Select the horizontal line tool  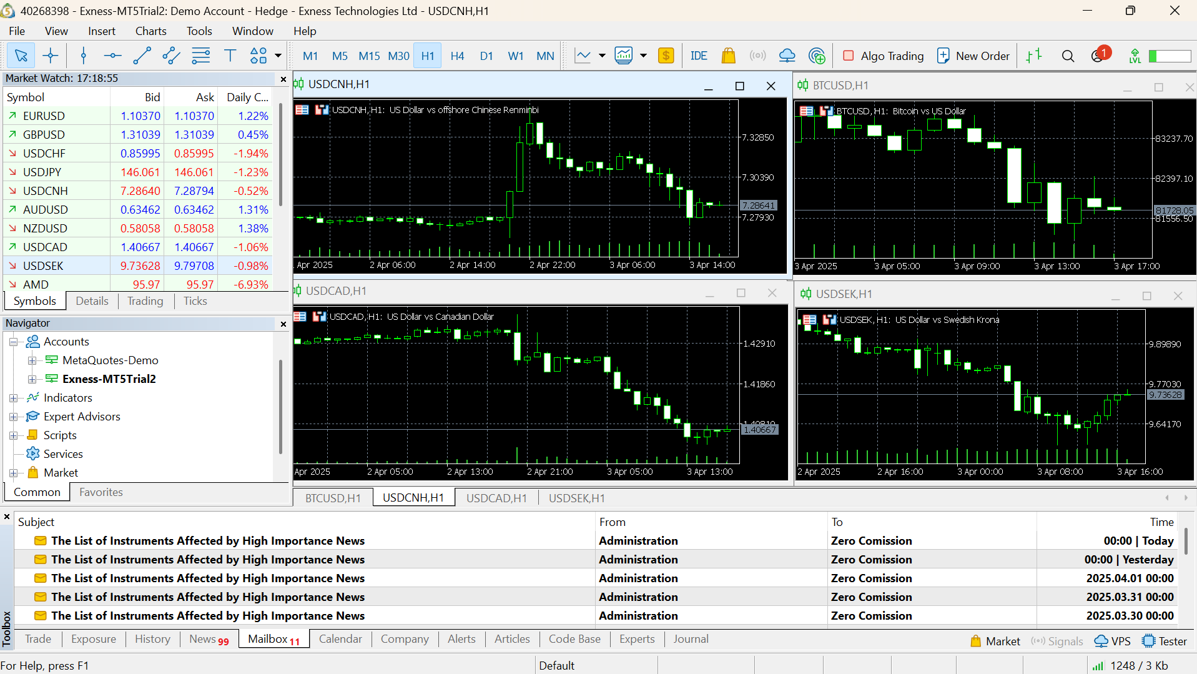(x=112, y=56)
